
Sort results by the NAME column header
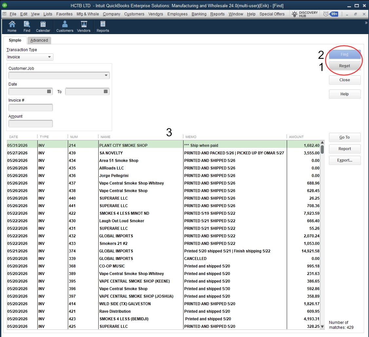(106, 137)
